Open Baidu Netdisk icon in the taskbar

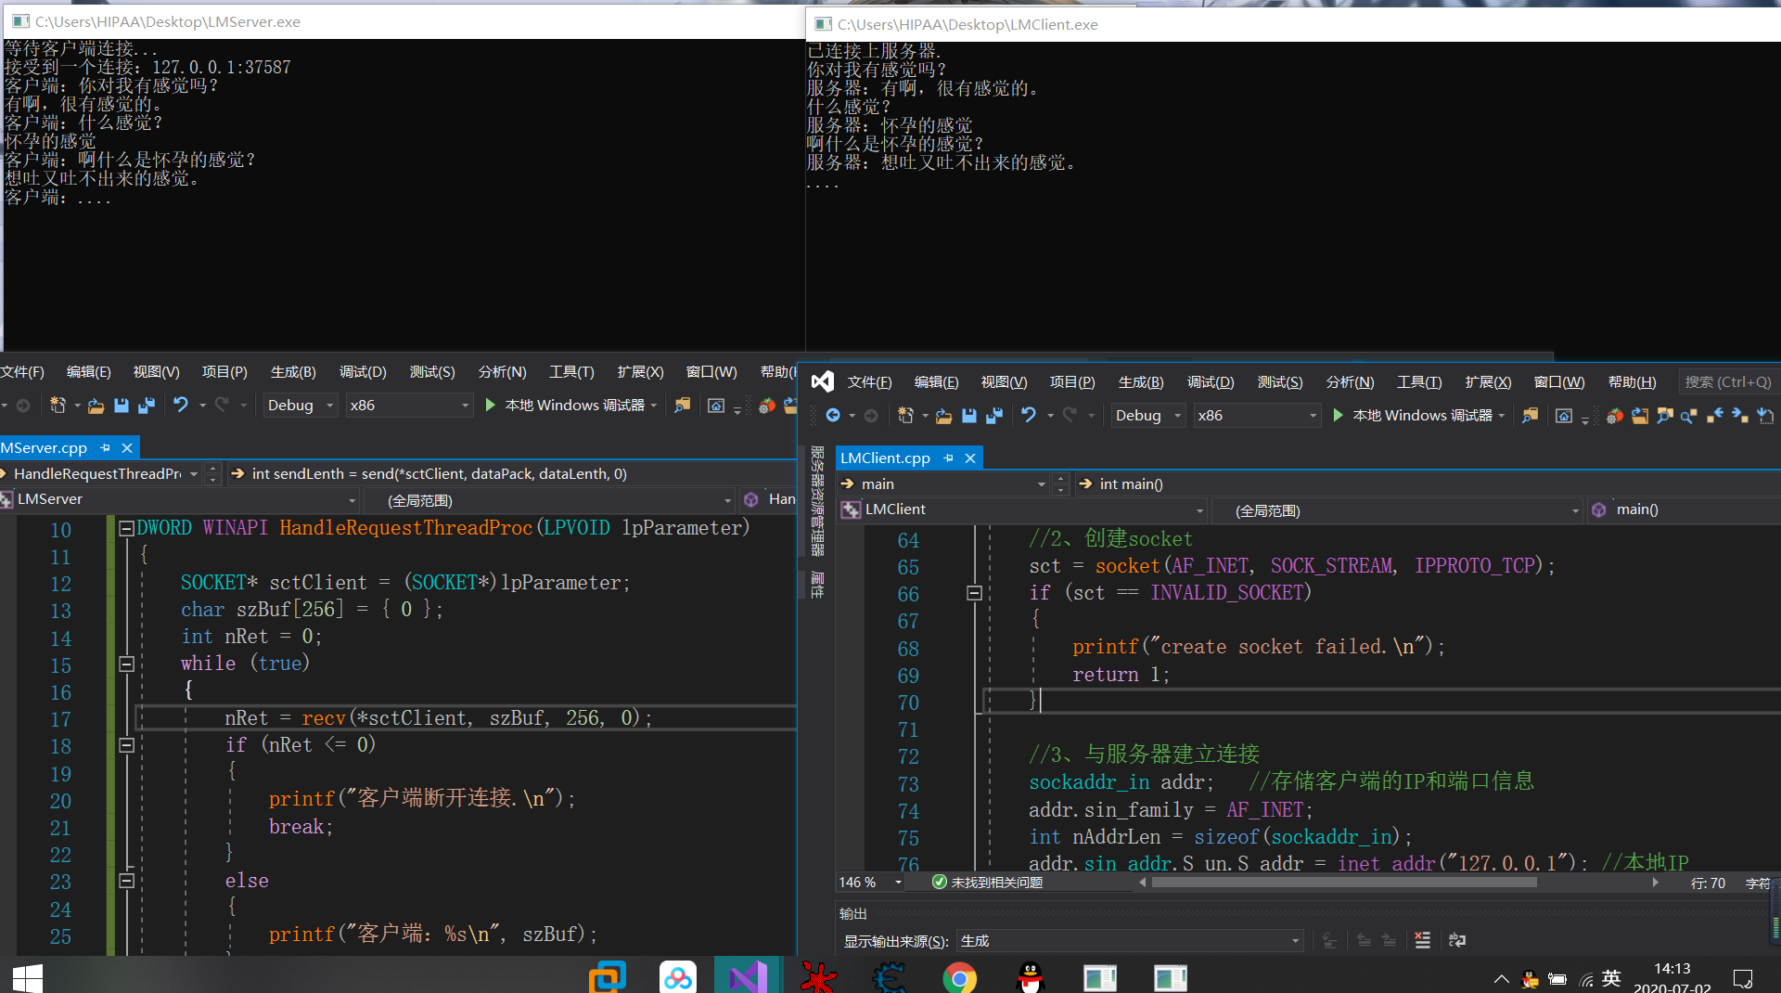click(678, 978)
